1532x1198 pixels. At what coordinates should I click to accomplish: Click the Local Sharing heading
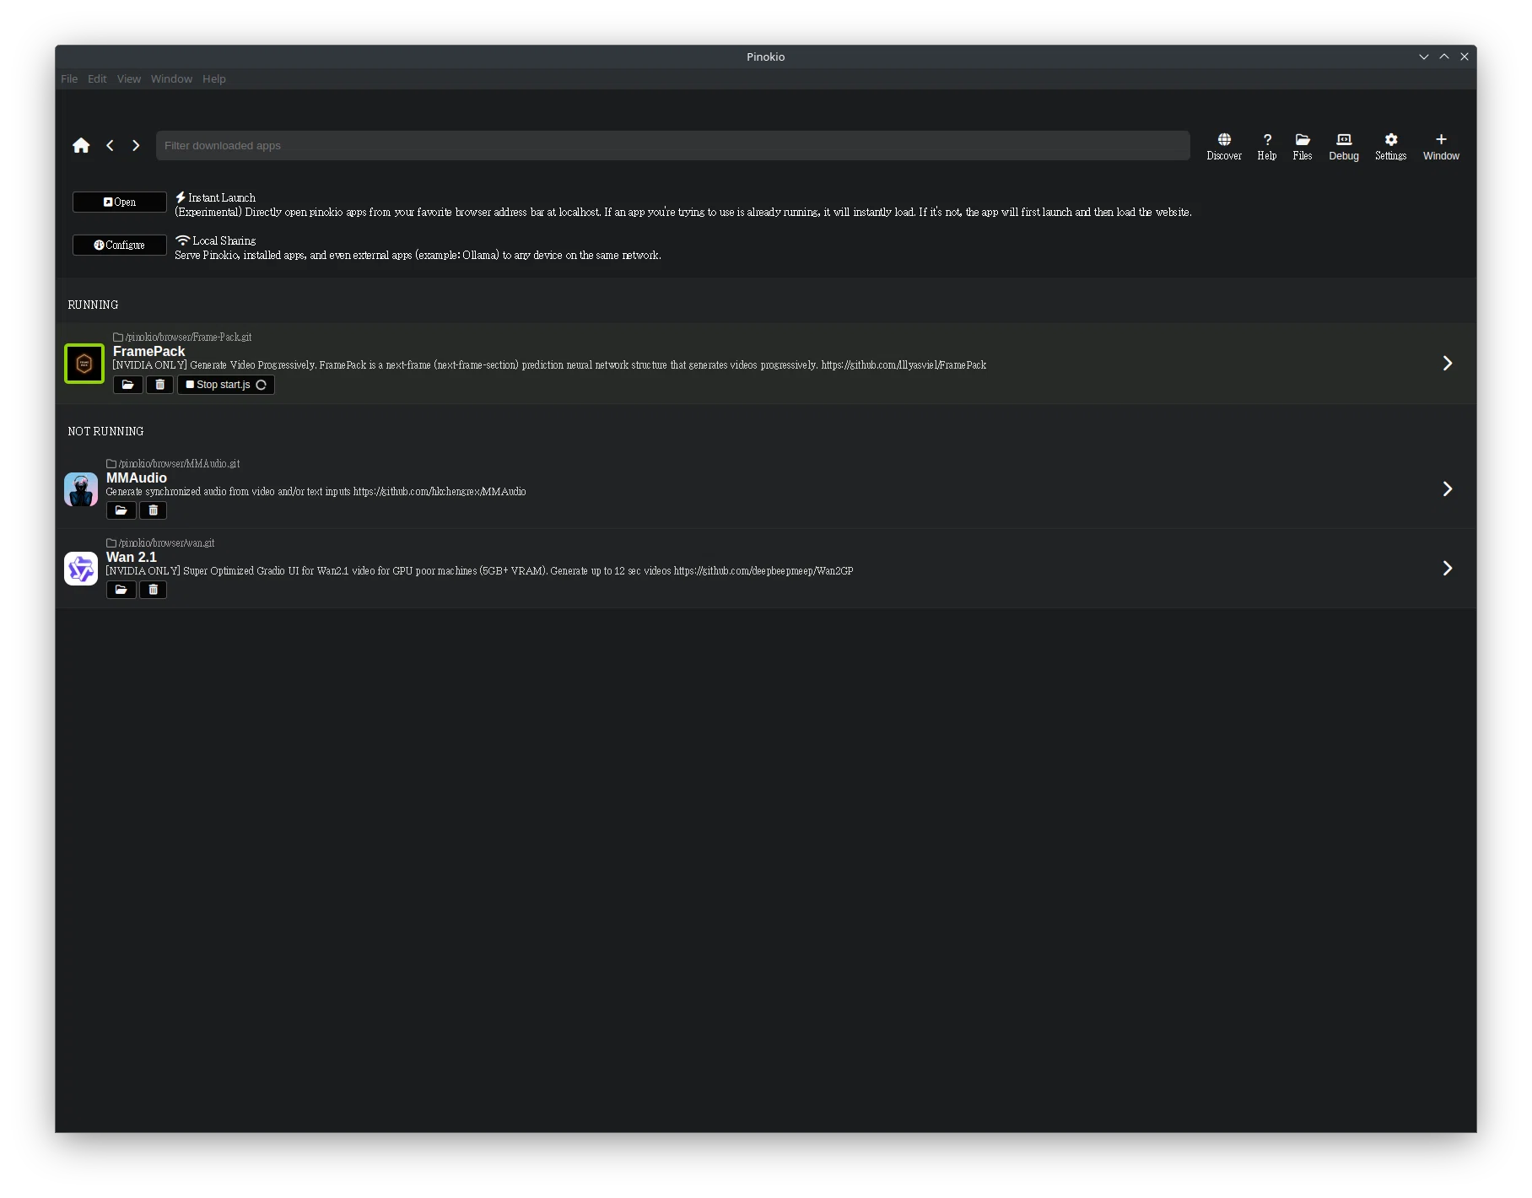224,241
